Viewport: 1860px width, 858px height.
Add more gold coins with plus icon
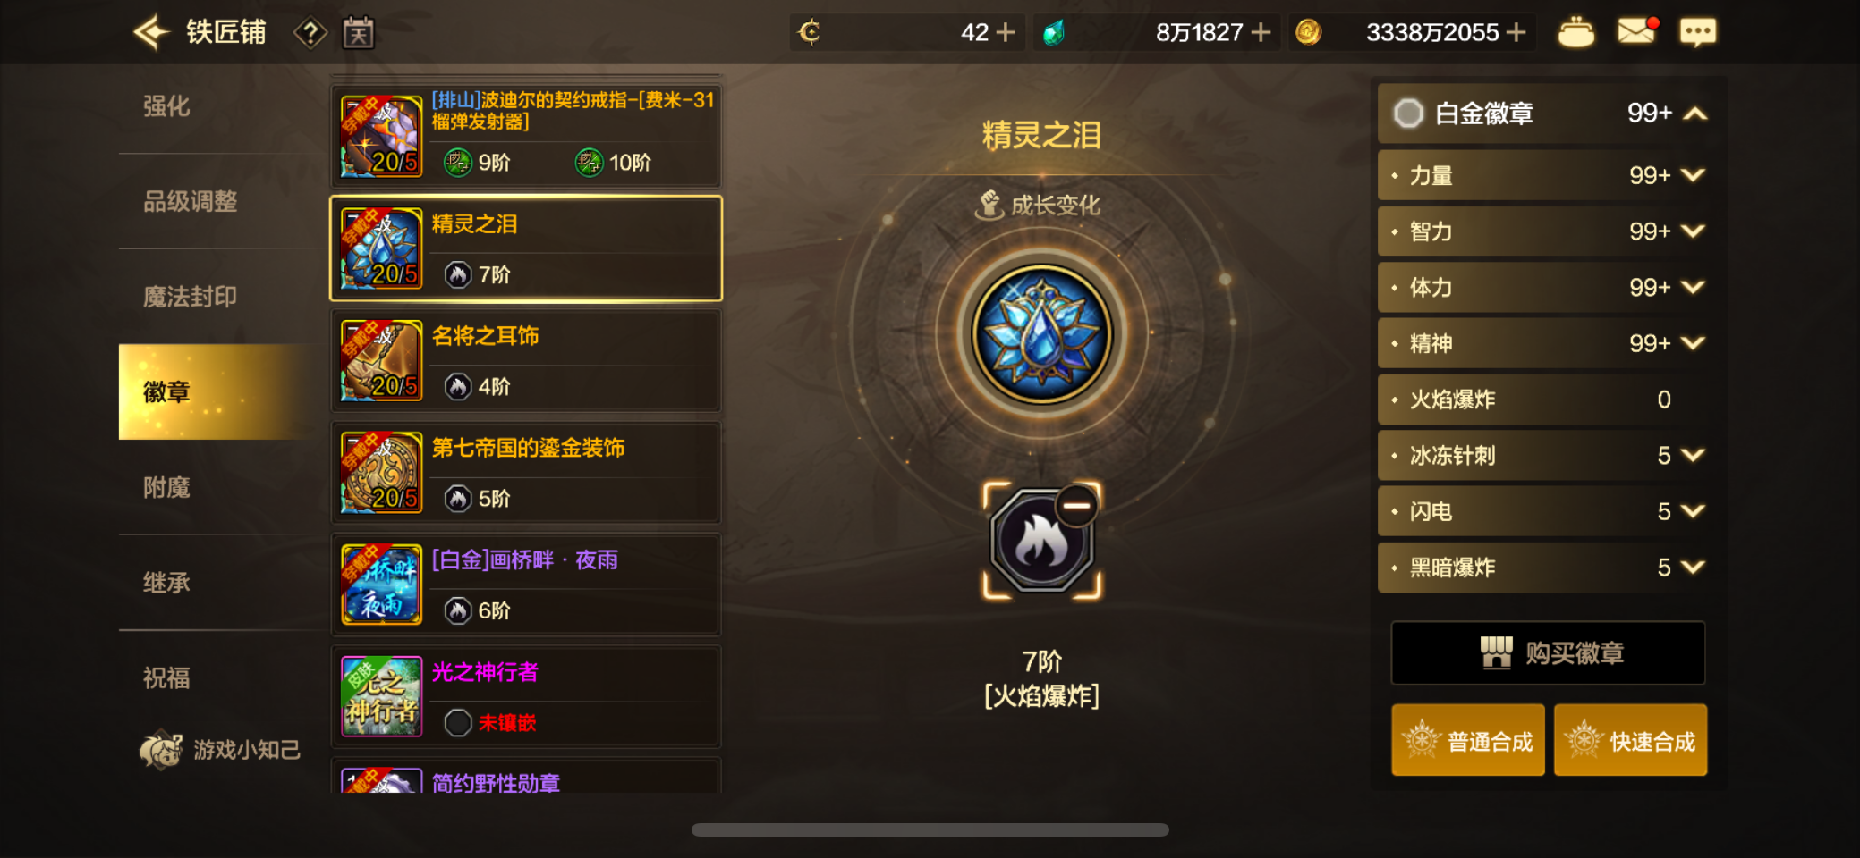pos(1516,33)
